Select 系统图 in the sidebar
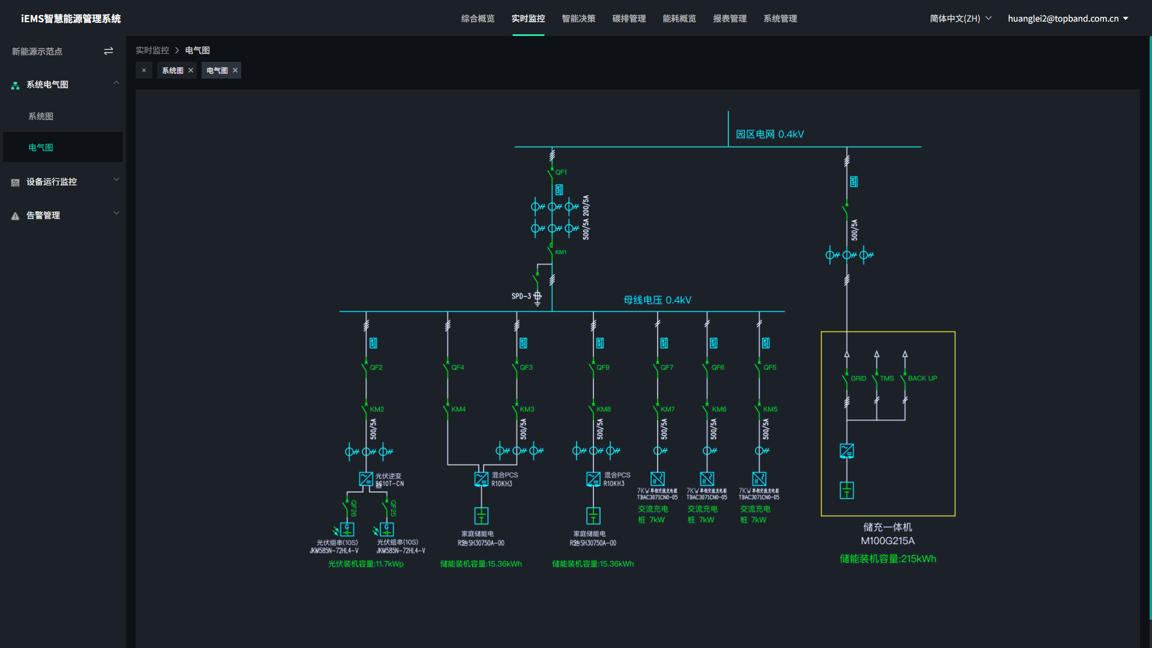The height and width of the screenshot is (648, 1152). pos(63,116)
